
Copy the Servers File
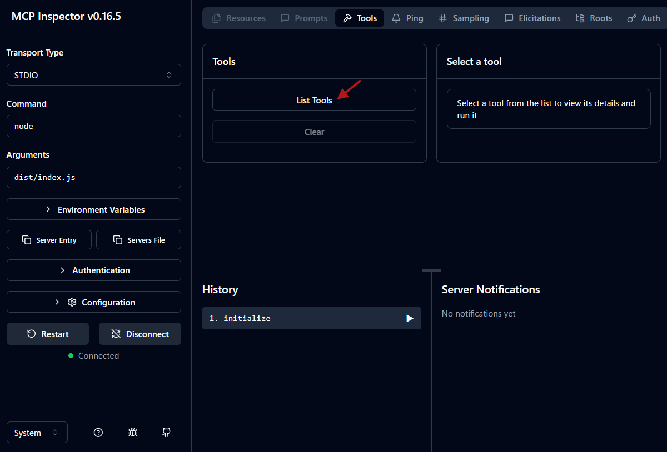click(x=139, y=240)
